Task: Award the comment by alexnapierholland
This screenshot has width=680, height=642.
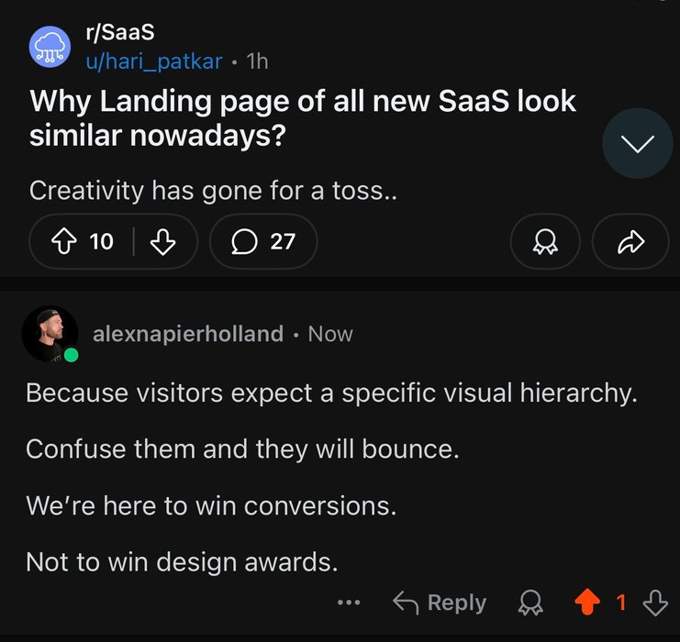Action: 530,603
